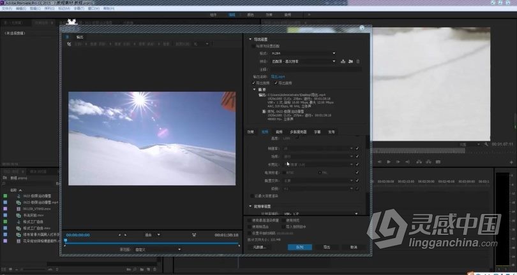Collapse the Export Settings section
Viewport: 517px width, 275px height.
point(250,39)
